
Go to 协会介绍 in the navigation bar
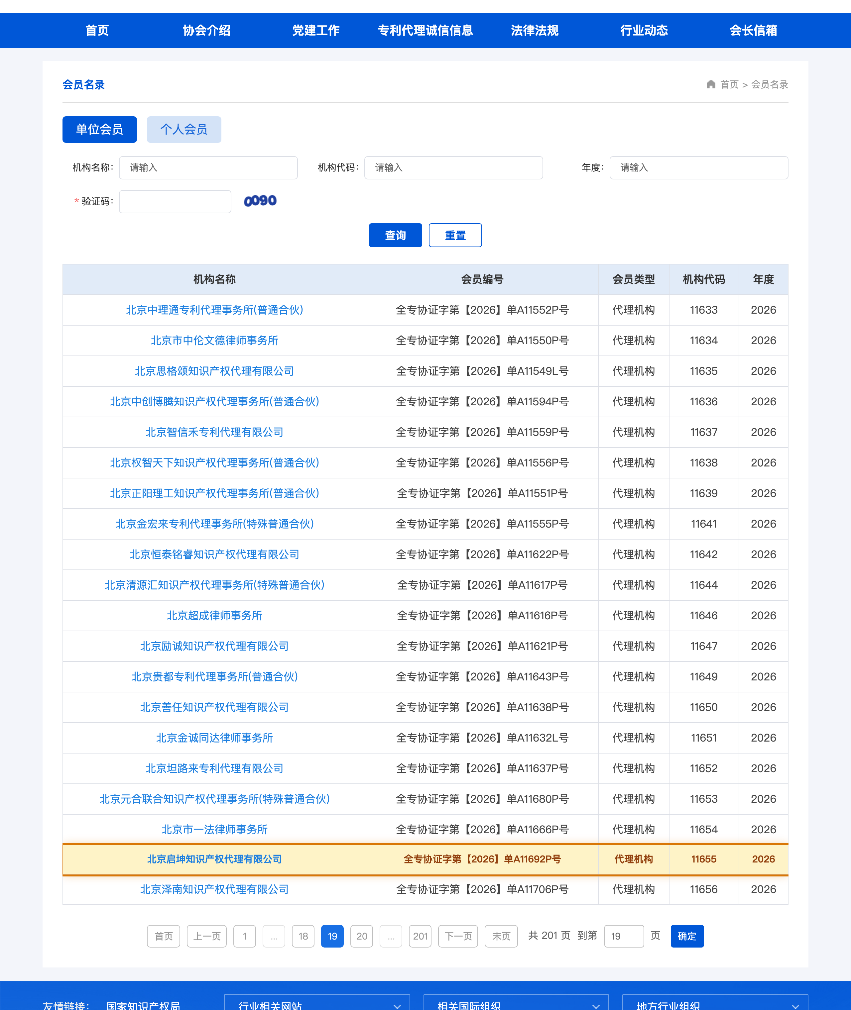pyautogui.click(x=206, y=30)
